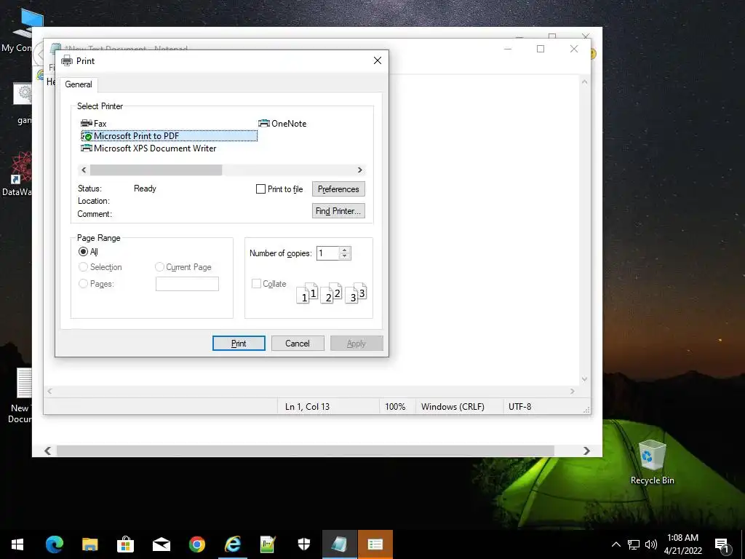Maximize the Notepad window

(541, 49)
